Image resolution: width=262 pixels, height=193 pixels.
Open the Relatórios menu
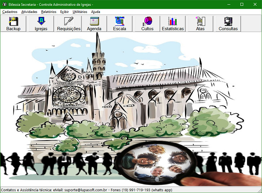pyautogui.click(x=49, y=12)
